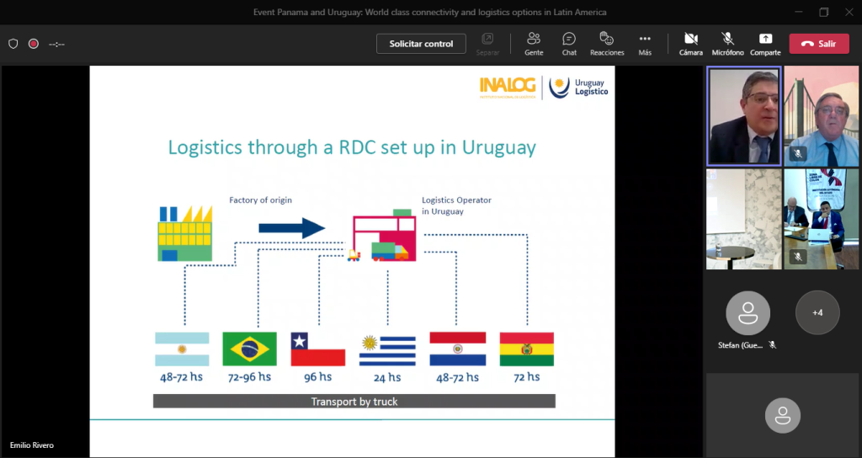Select the highlighted speaker video thumbnail
862x458 pixels.
point(744,115)
